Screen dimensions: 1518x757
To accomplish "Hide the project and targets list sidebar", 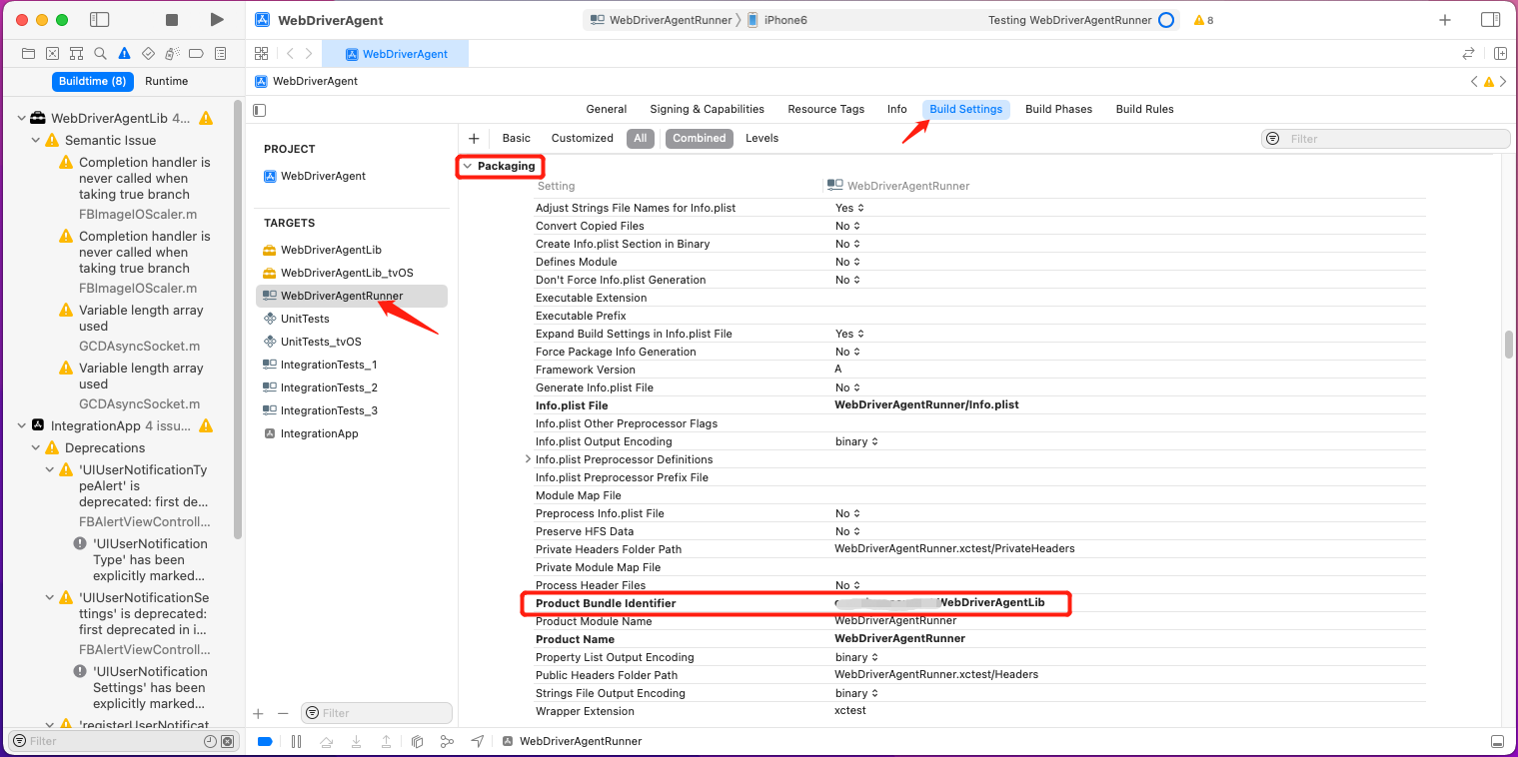I will click(x=260, y=110).
